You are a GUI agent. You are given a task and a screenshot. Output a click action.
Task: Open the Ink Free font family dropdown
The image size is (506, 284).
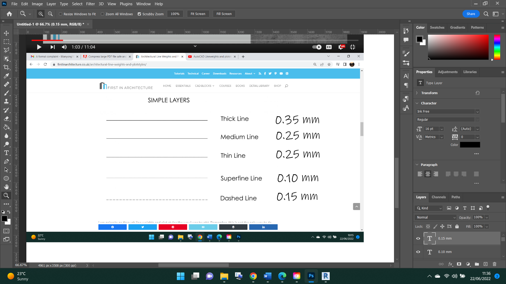(477, 111)
